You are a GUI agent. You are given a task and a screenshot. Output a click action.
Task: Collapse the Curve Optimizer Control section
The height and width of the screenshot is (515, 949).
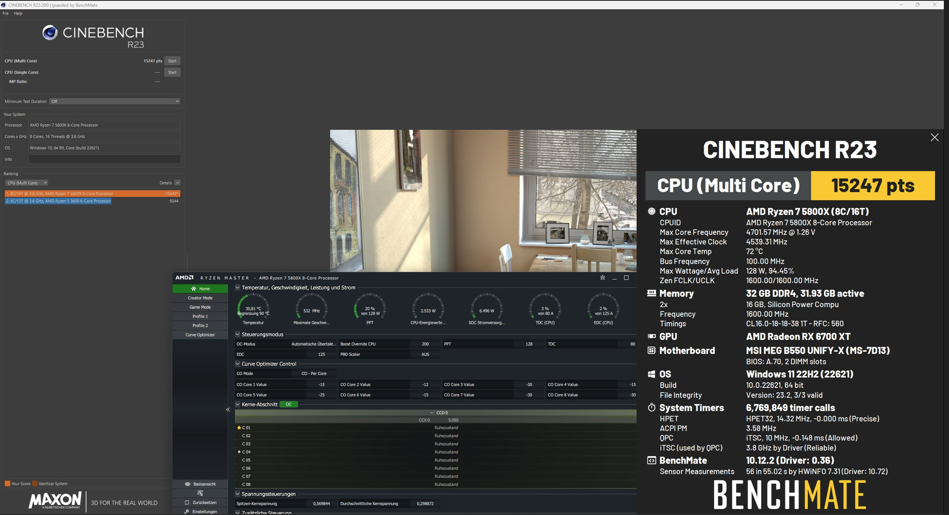pos(238,364)
